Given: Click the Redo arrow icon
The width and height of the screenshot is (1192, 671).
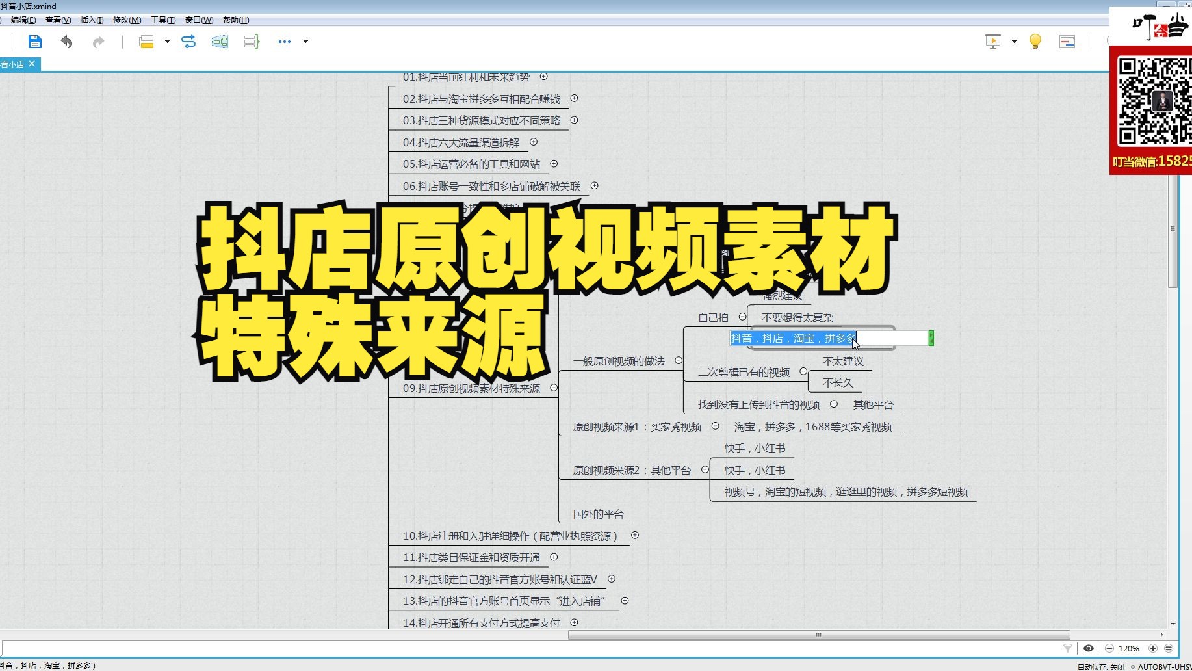Looking at the screenshot, I should (x=98, y=42).
